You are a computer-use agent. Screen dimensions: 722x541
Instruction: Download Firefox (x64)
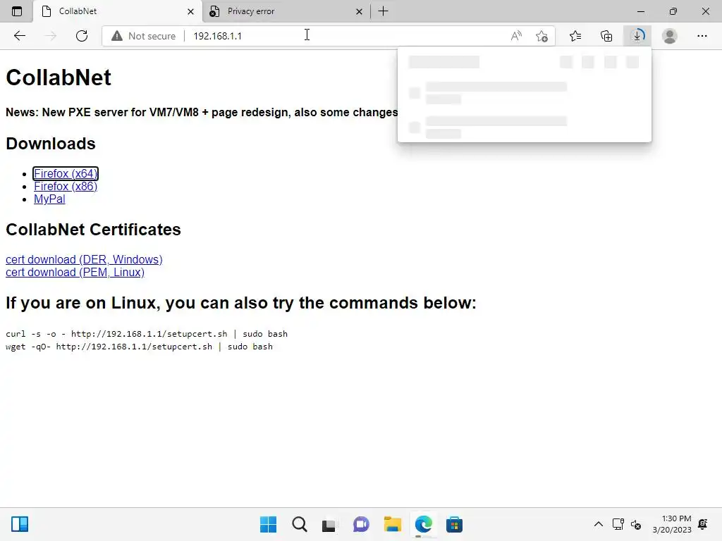[x=66, y=173]
